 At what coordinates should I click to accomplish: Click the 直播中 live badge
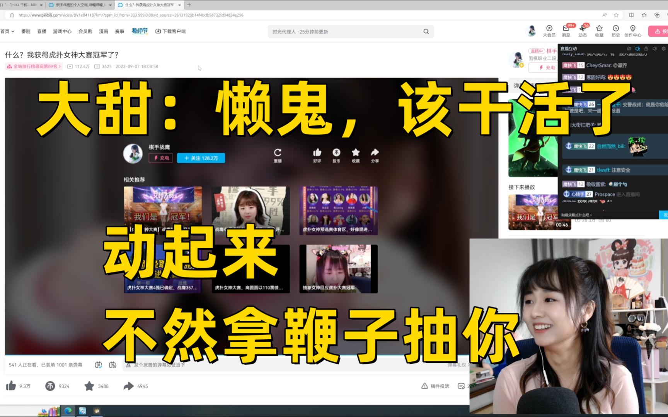pos(537,51)
